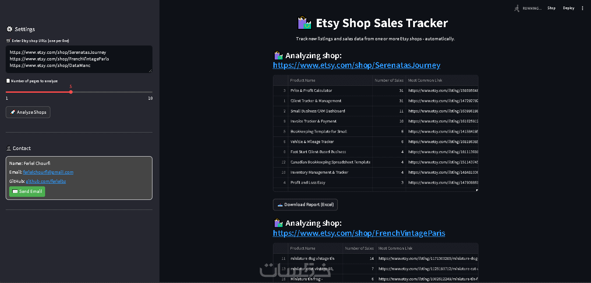
Task: Click the Analyze Shops button
Action: click(28, 112)
